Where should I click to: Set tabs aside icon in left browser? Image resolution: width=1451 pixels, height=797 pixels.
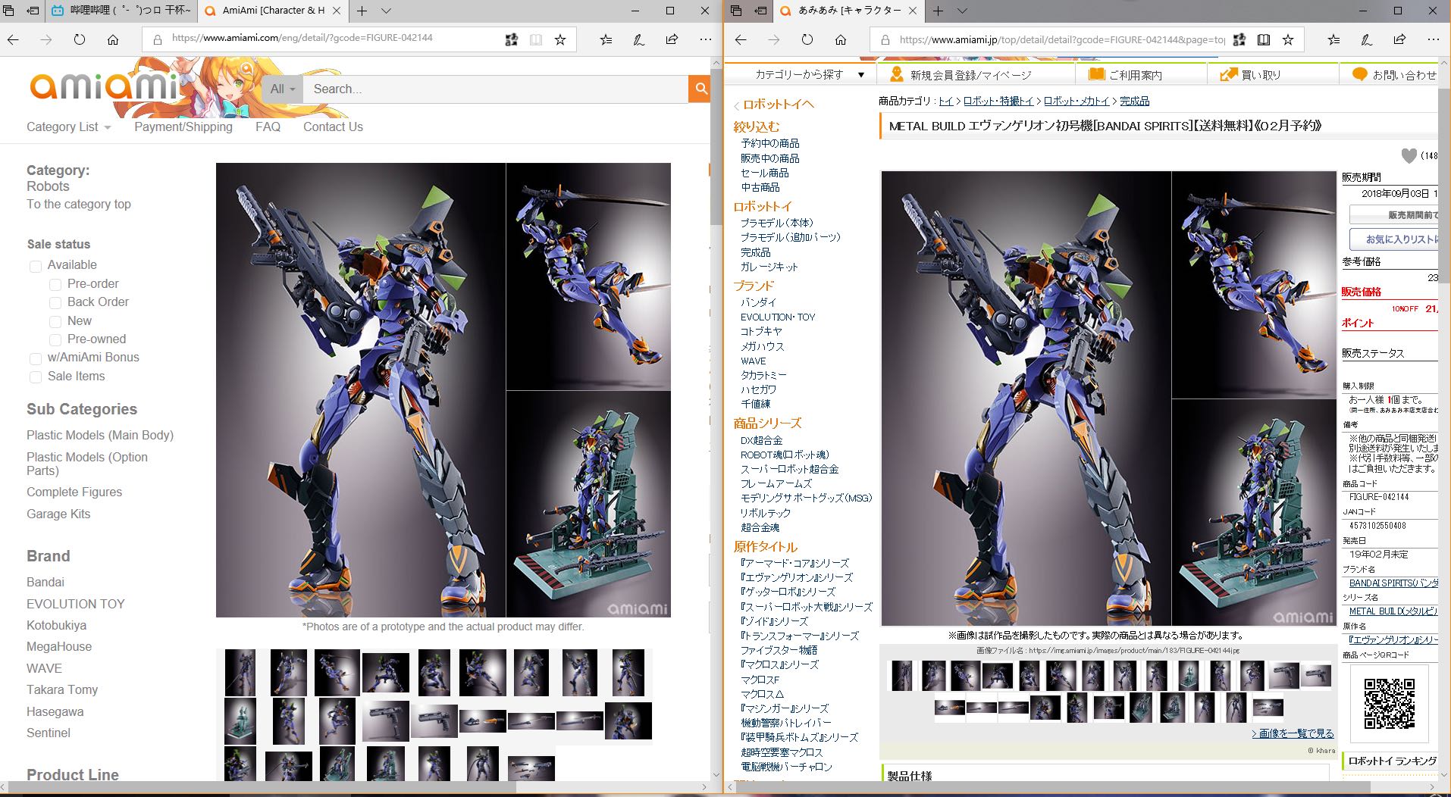(x=33, y=11)
